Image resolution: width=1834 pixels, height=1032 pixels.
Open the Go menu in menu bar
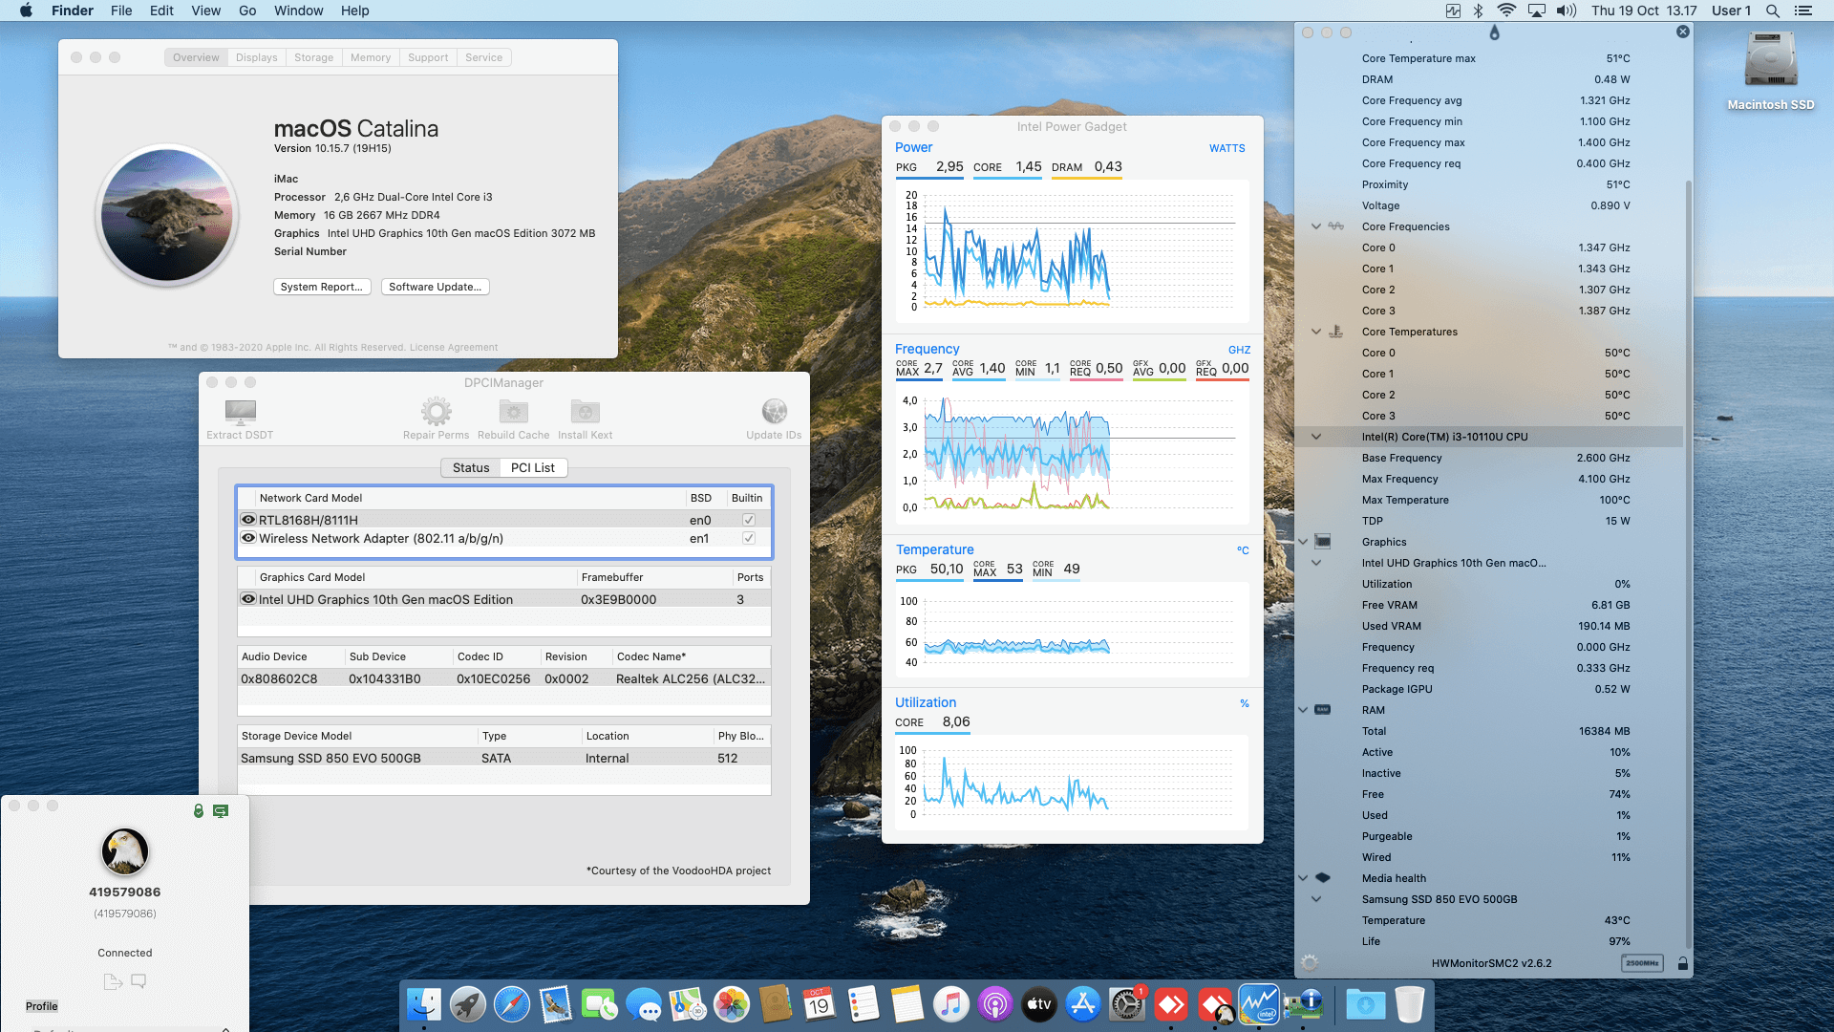point(247,11)
